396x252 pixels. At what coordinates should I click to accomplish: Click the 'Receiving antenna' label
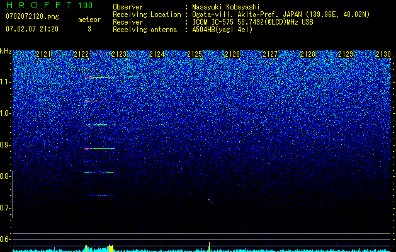(x=145, y=30)
